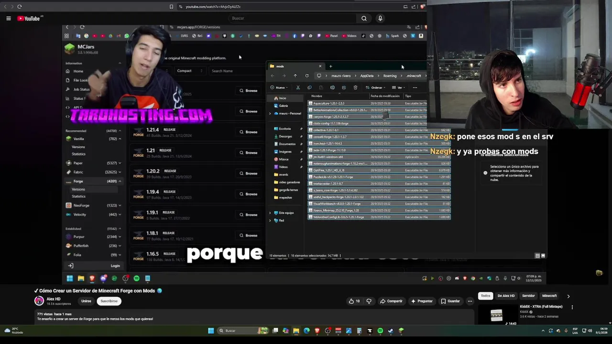Browse Forge 1.21.4 release builds

[x=249, y=132]
